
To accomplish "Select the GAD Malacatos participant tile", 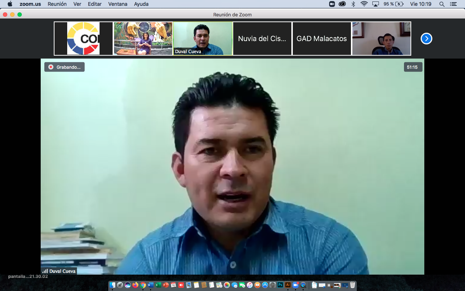I will click(x=322, y=39).
